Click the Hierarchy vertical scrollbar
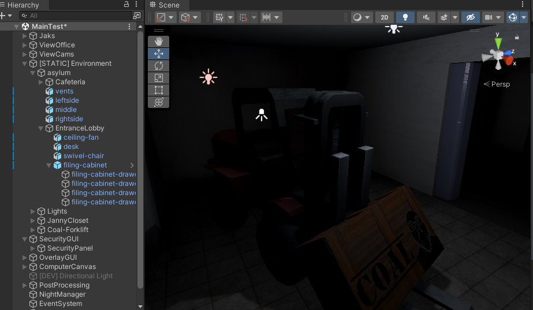This screenshot has height=310, width=533. click(140, 160)
